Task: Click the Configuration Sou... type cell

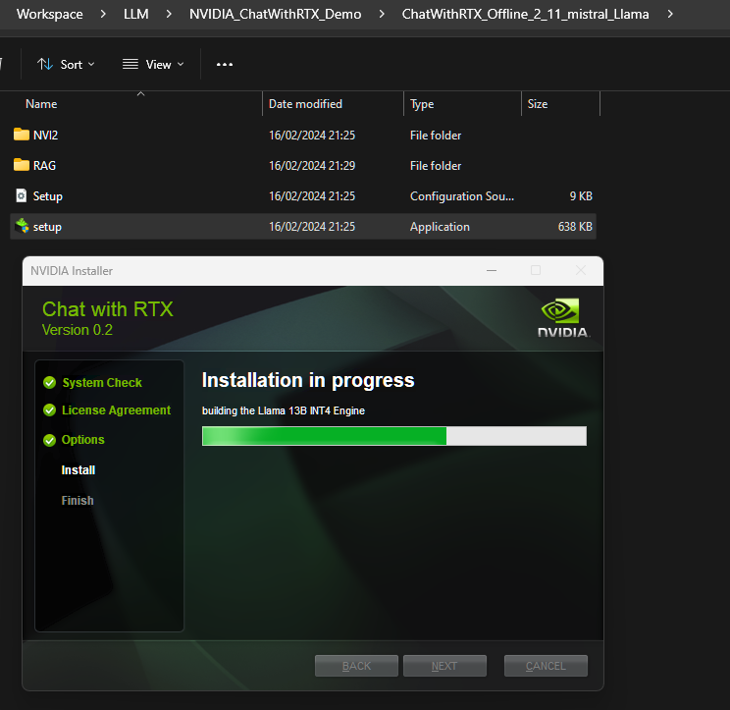Action: click(x=462, y=196)
